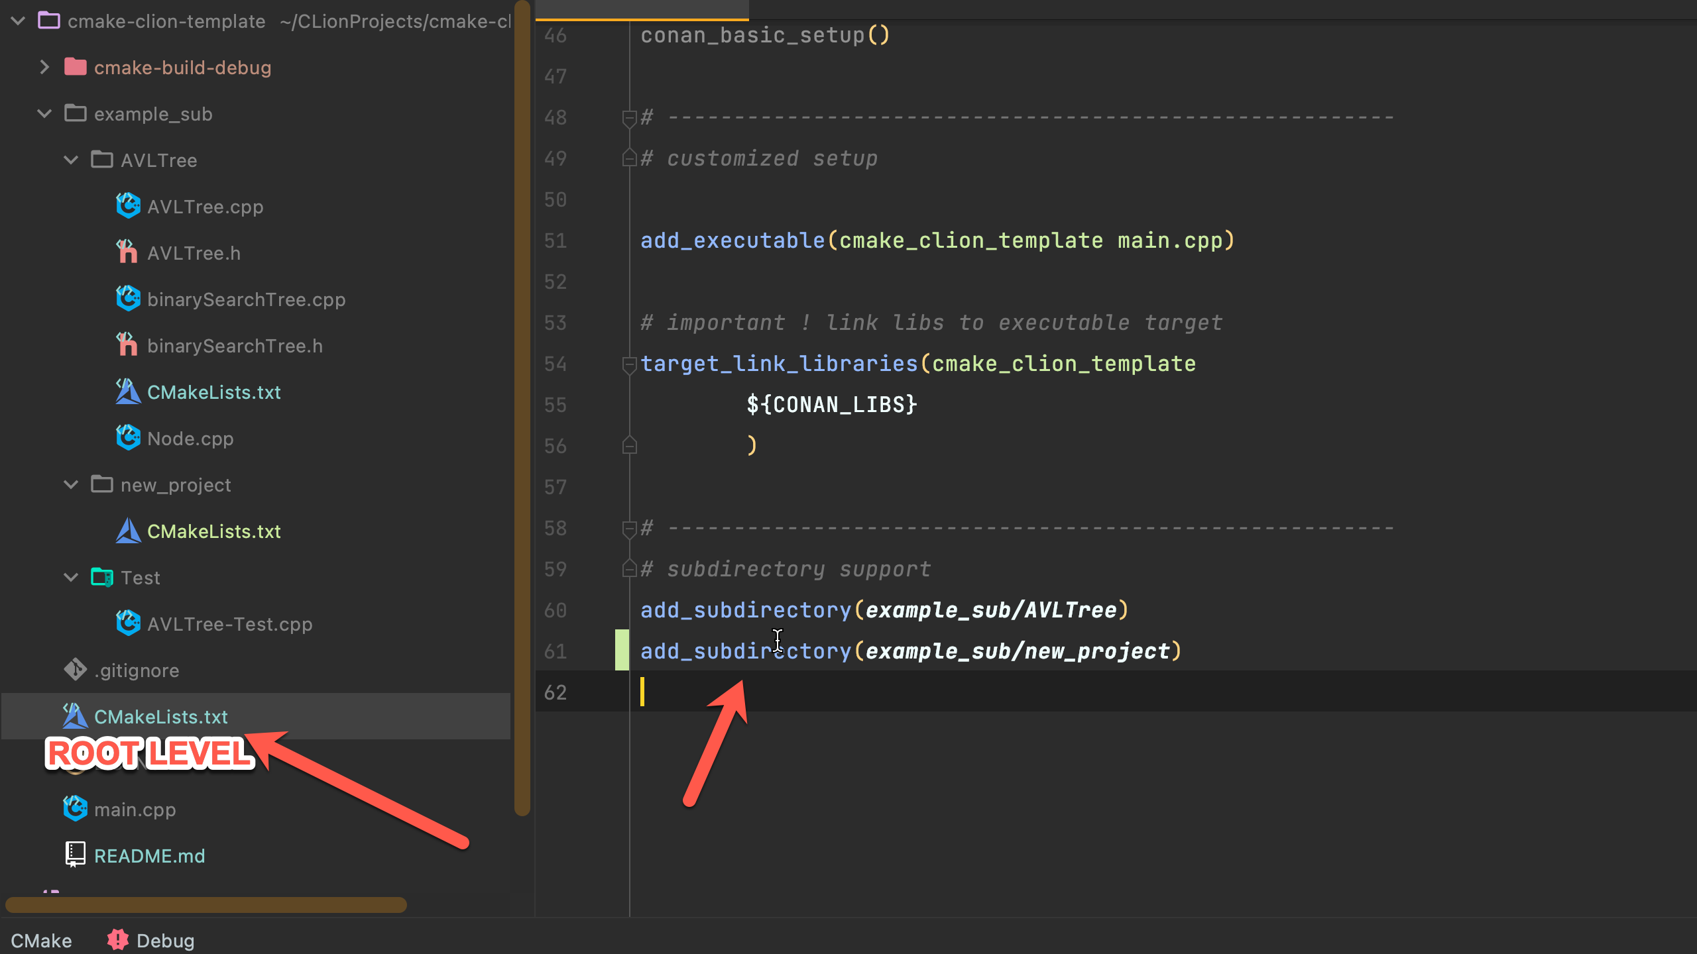Click the CMake icon of new_project CMakeLists.txt
Screen dimensions: 1697x954
128,531
